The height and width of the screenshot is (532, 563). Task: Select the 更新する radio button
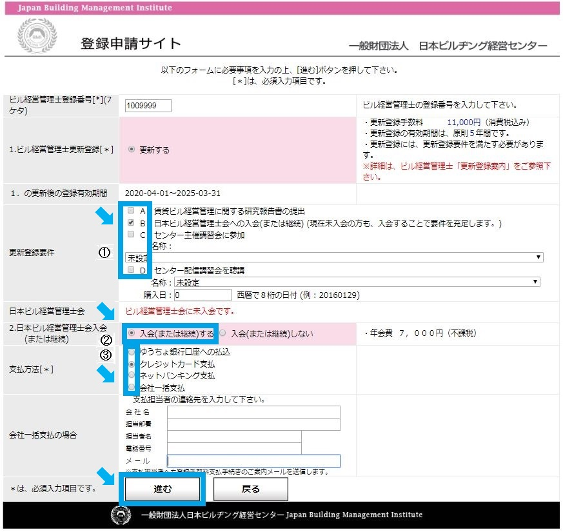pos(132,150)
